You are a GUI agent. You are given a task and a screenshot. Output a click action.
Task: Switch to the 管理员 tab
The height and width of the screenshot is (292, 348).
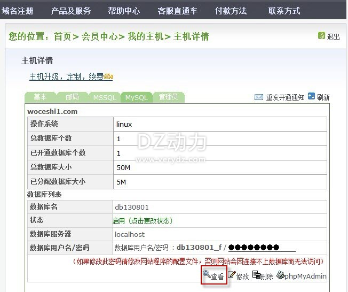[x=169, y=97]
